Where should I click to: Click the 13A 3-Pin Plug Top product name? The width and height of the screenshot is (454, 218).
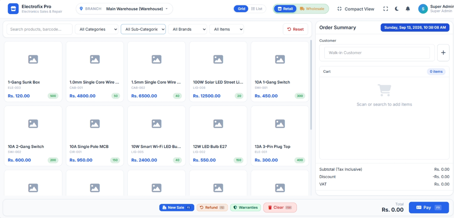point(272,146)
